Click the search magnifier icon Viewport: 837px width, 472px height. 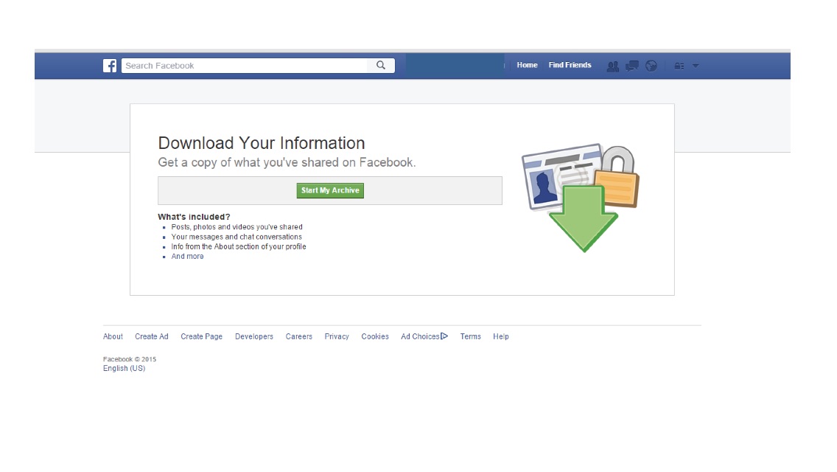tap(381, 65)
